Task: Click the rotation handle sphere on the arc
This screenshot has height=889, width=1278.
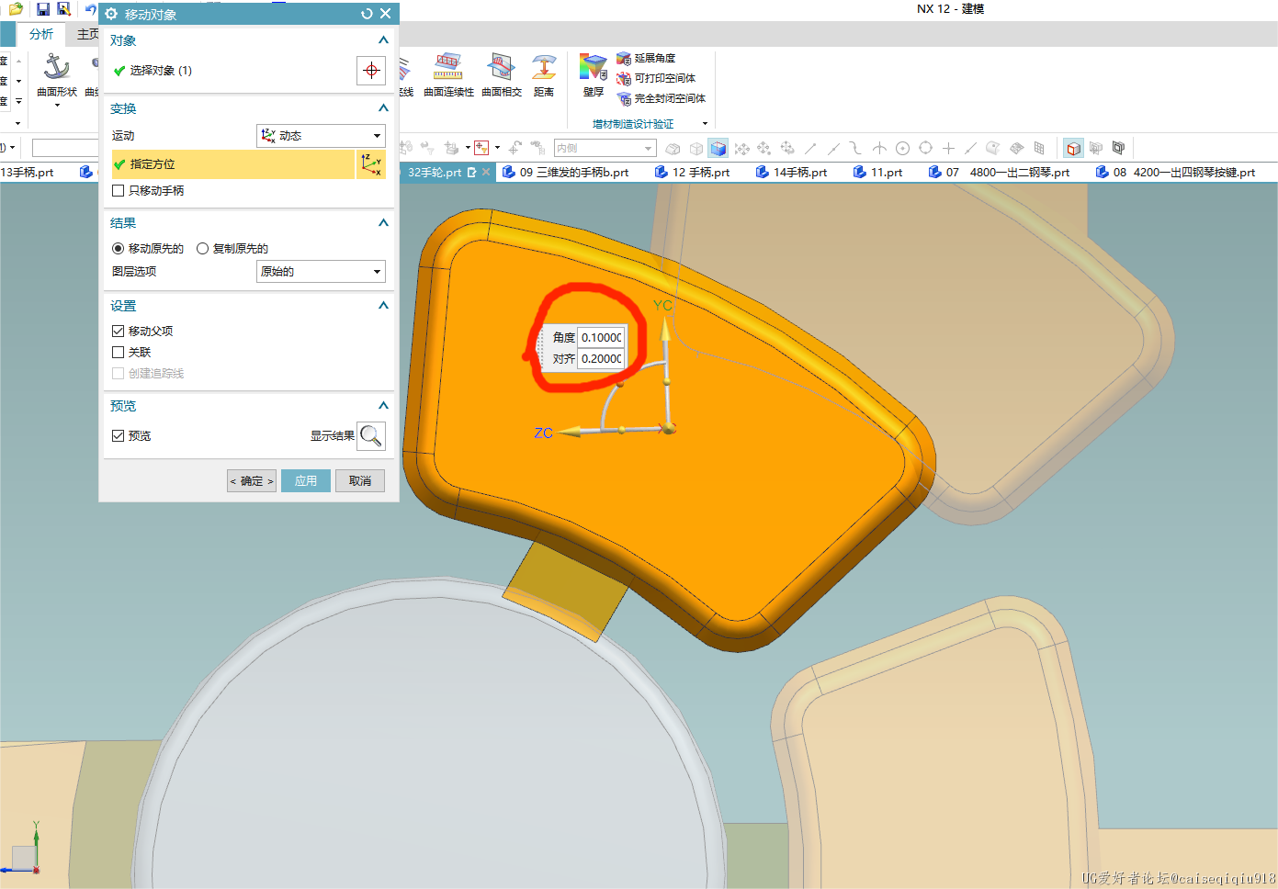Action: pos(621,382)
